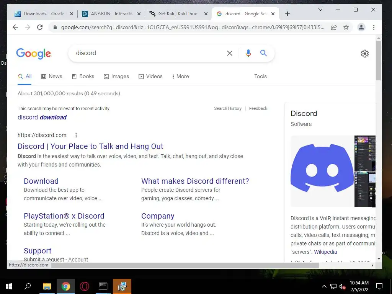Select the Videos results filter
The width and height of the screenshot is (392, 294).
[x=150, y=76]
